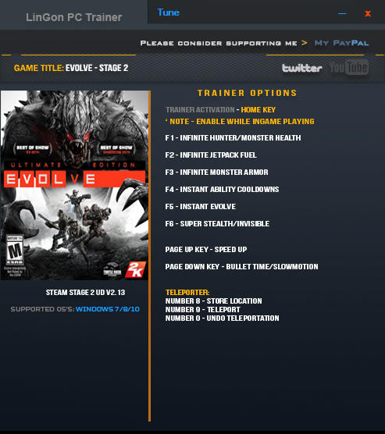Screen dimensions: 385x434
Task: Select Bullet Time/Slowmotion option
Action: 241,266
